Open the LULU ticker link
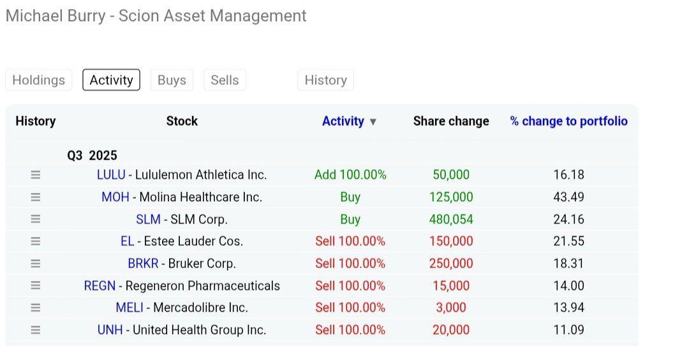Image resolution: width=689 pixels, height=346 pixels. click(111, 175)
